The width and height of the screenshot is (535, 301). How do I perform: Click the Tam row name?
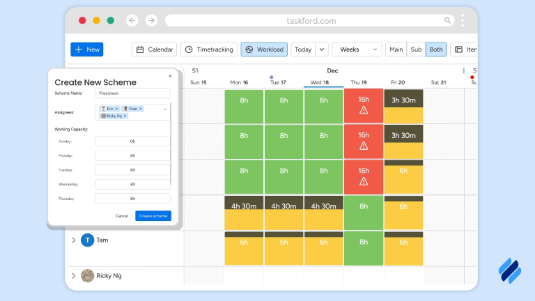102,240
